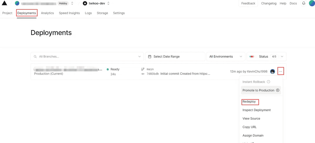Expand the team switcher chevron
Viewport: 315px width, 143px height.
[72, 3]
